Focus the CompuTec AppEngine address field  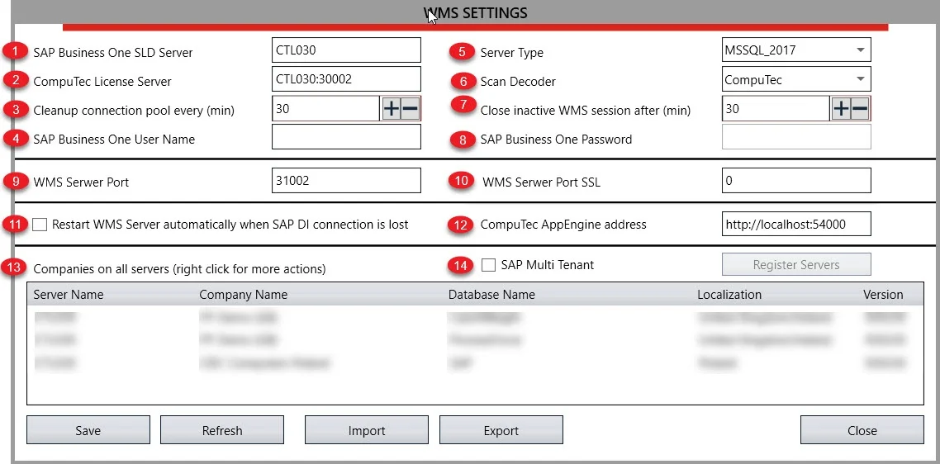point(796,225)
